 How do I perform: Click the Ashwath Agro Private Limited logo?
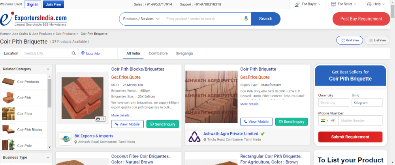(194, 137)
